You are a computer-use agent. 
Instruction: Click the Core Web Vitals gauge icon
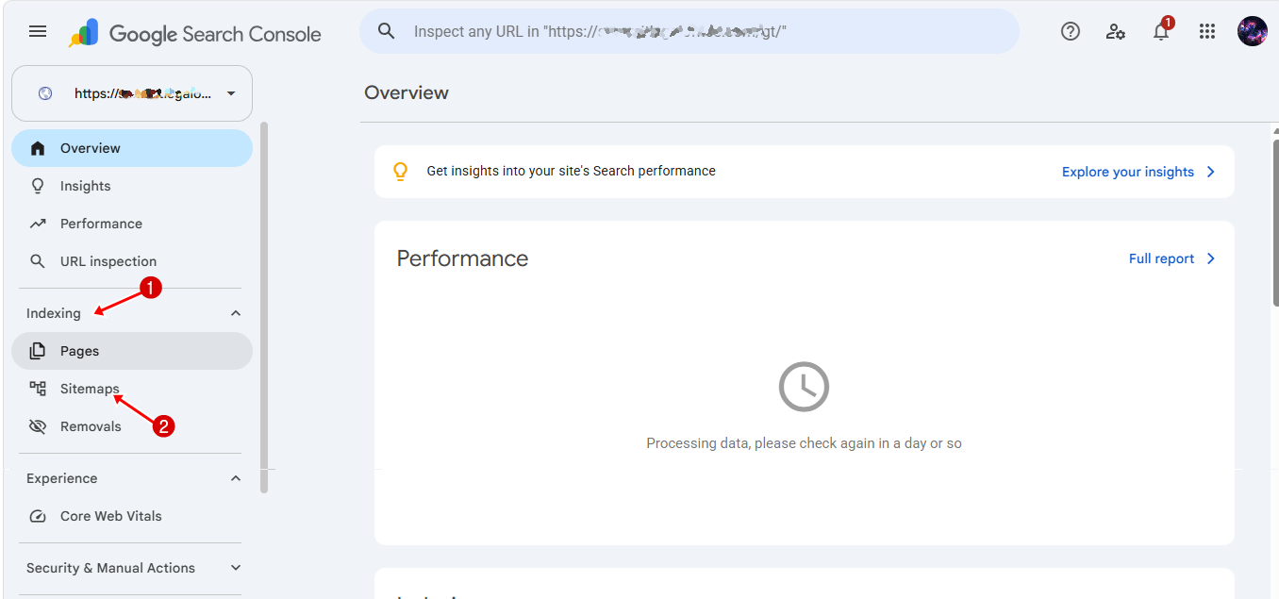[38, 516]
